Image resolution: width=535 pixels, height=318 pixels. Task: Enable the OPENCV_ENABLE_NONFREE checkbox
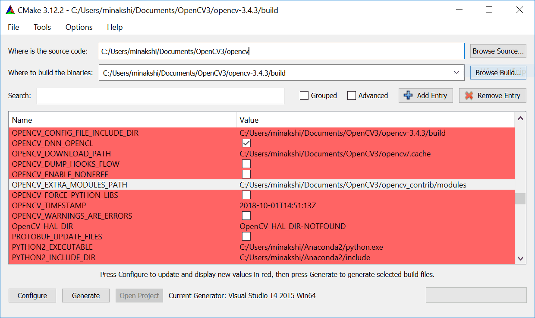coord(246,174)
